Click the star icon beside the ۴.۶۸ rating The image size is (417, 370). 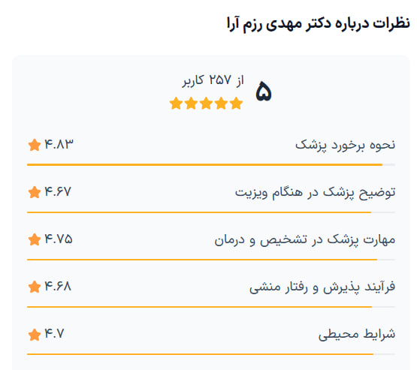35,287
